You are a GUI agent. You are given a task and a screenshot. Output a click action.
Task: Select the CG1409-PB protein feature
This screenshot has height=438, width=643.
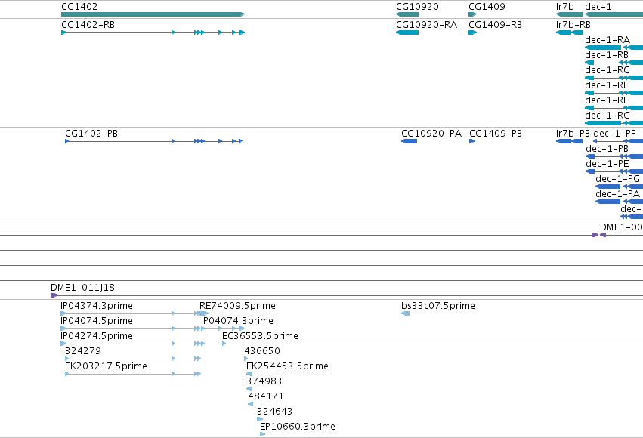point(472,141)
